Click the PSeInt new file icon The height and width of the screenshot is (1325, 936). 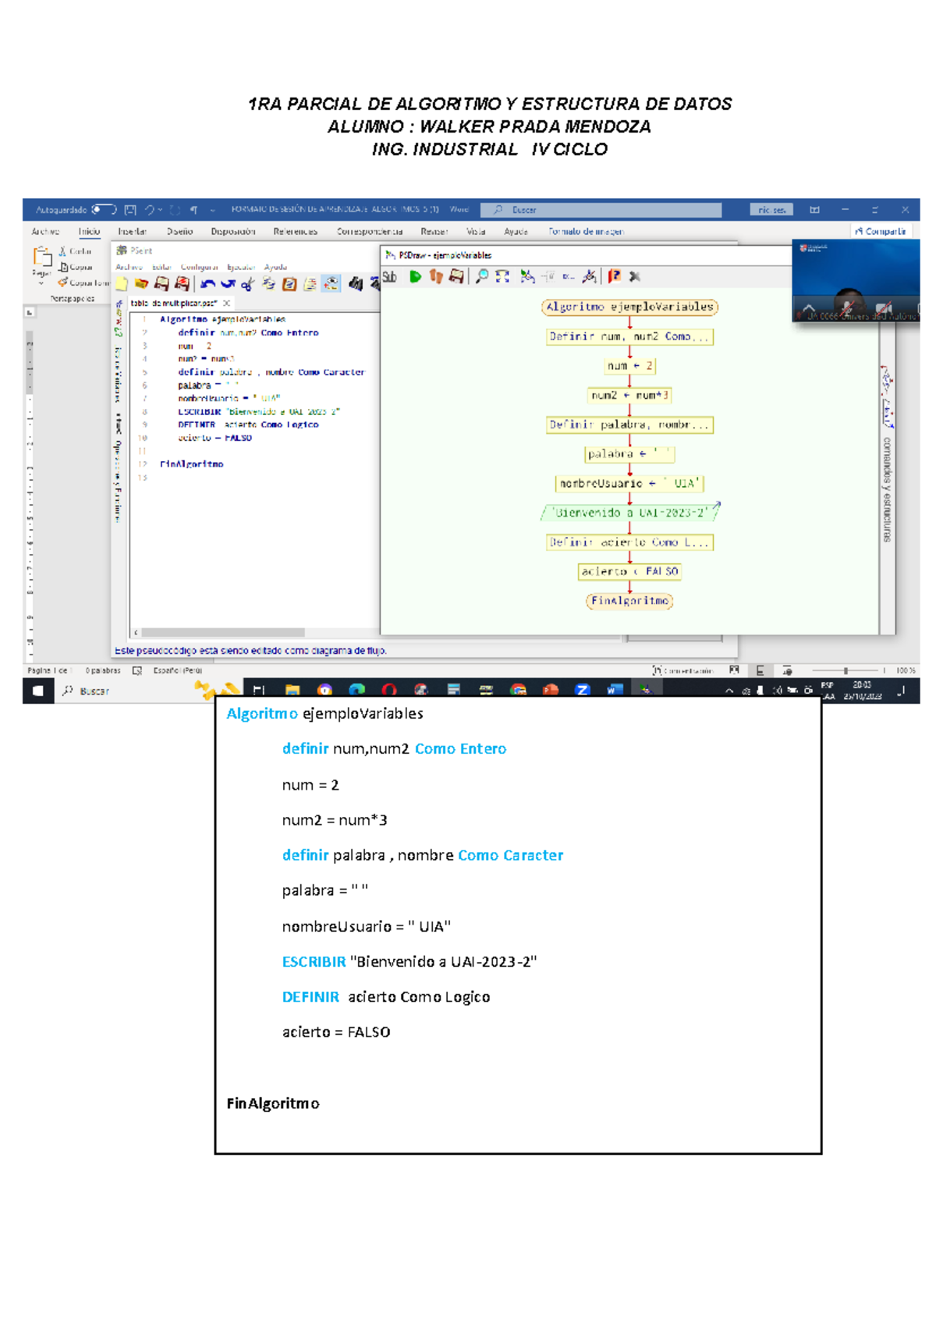[122, 284]
